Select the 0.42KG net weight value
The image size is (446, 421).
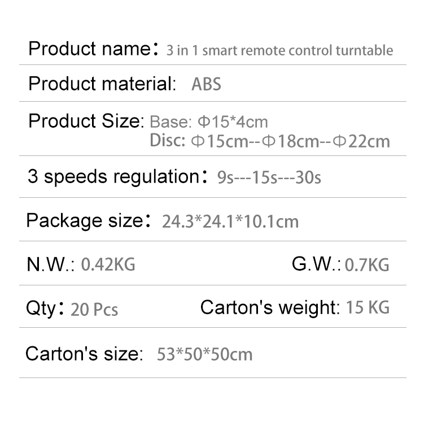[x=108, y=264]
